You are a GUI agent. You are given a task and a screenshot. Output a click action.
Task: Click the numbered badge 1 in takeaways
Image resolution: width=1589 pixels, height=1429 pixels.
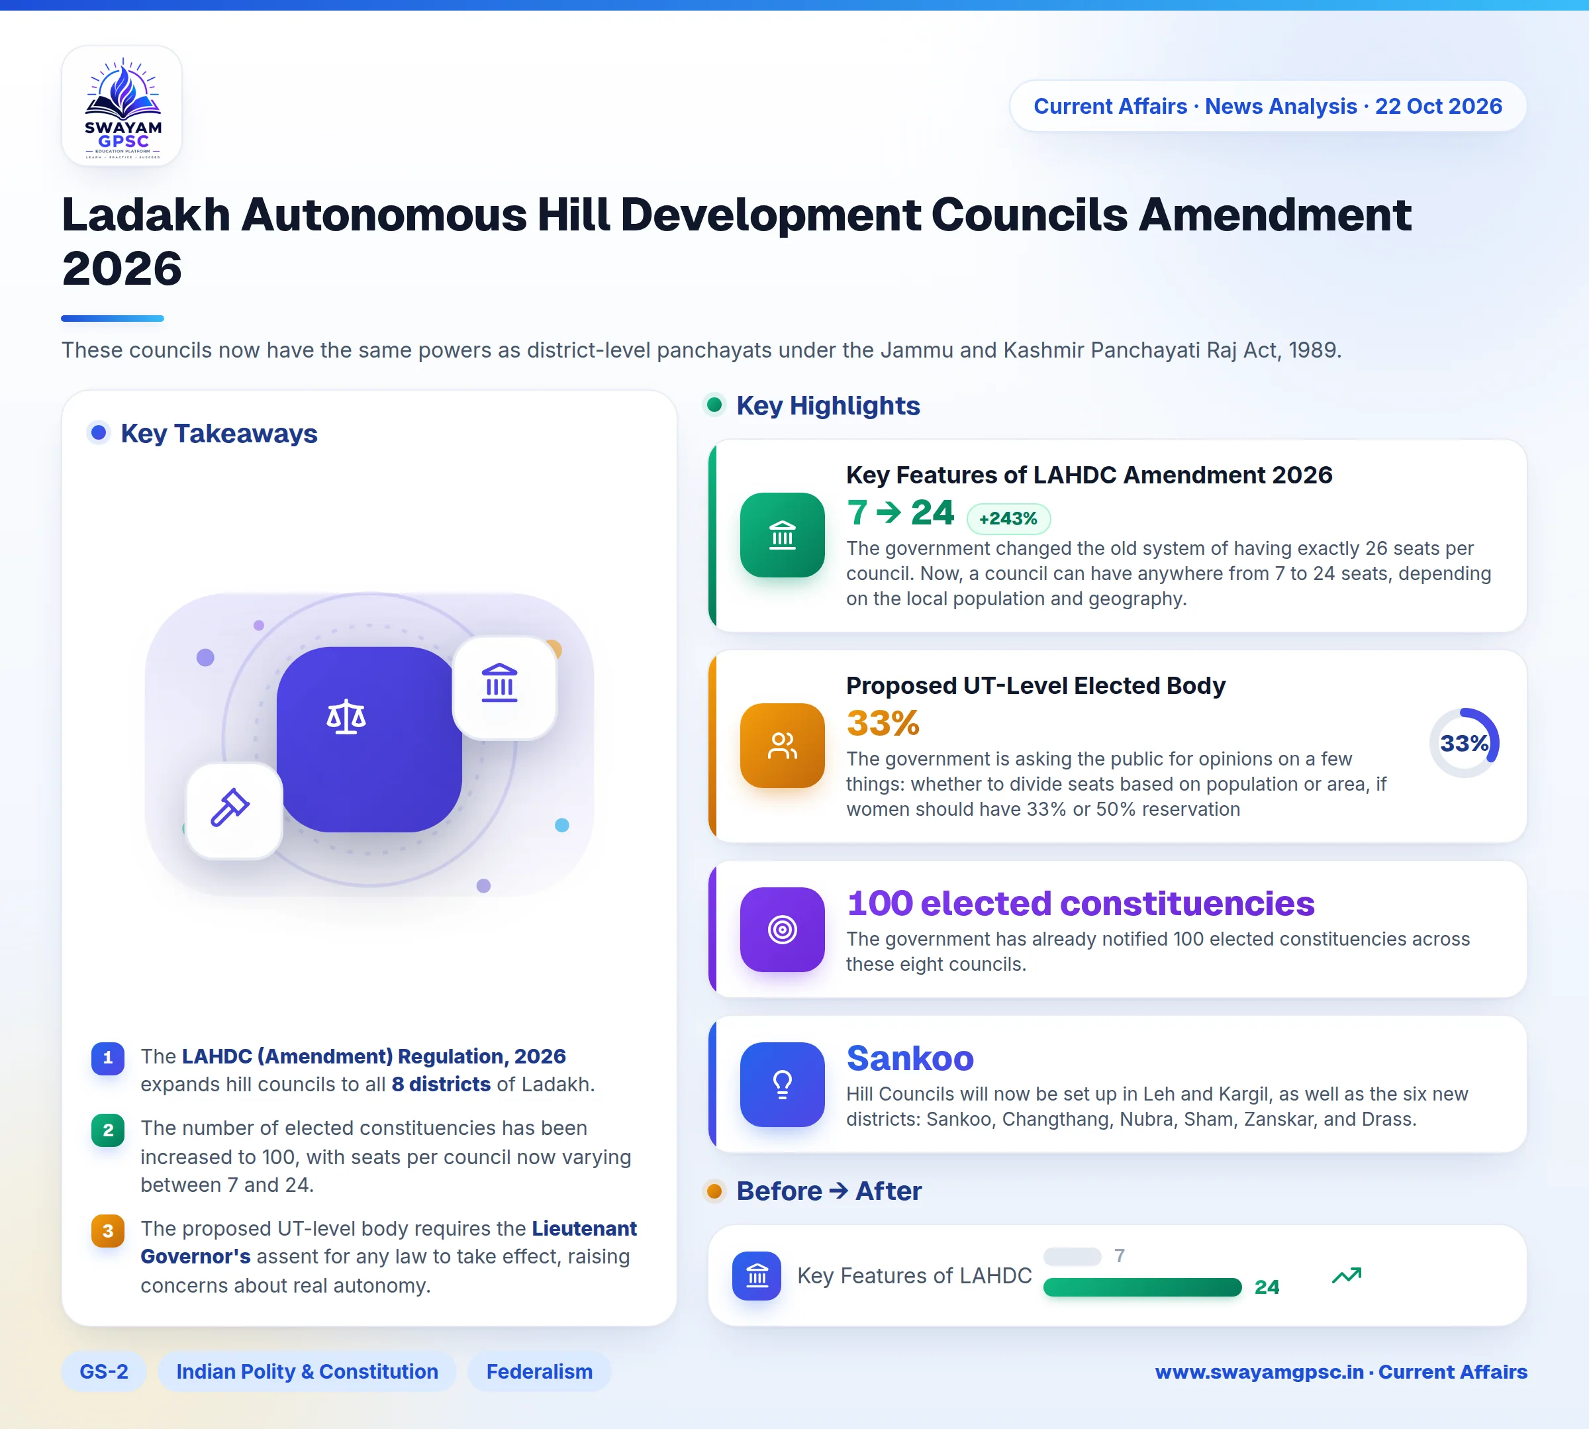pyautogui.click(x=109, y=1058)
